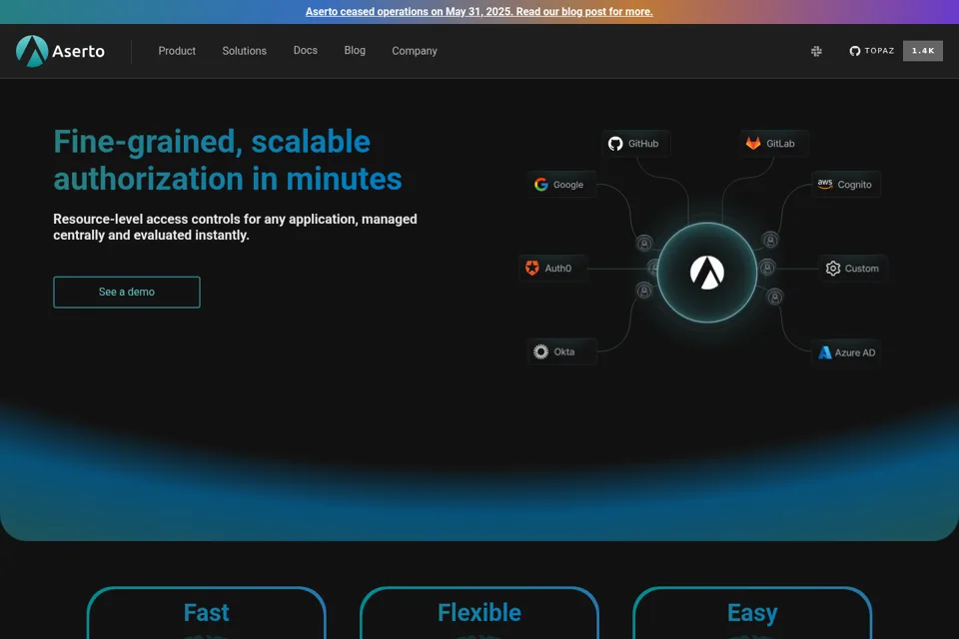
Task: Read the blog post about ceased operations
Action: (x=479, y=12)
